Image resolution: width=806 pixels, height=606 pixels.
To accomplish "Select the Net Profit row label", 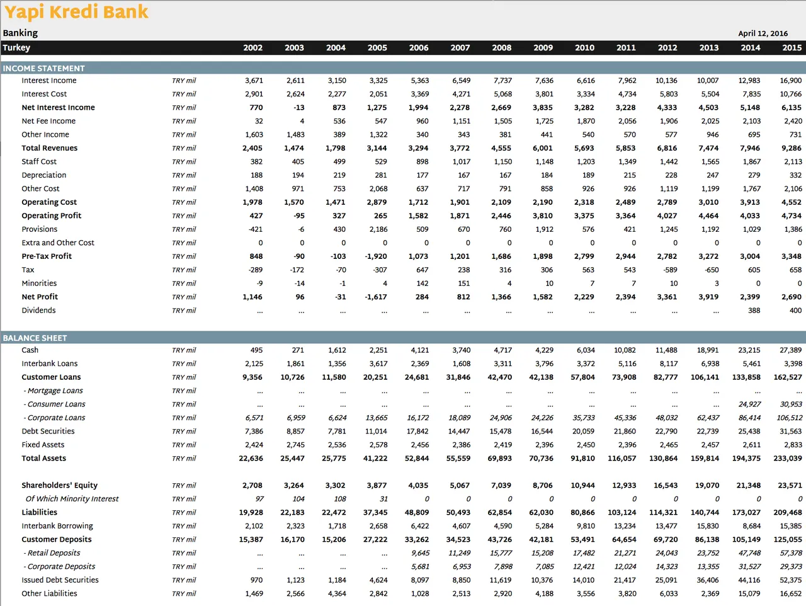I will tap(40, 297).
